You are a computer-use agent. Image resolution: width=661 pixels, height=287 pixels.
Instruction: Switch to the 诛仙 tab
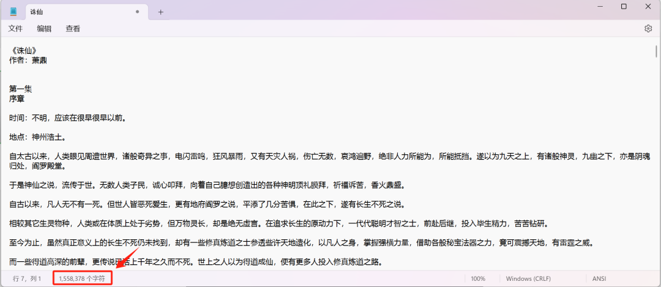87,12
